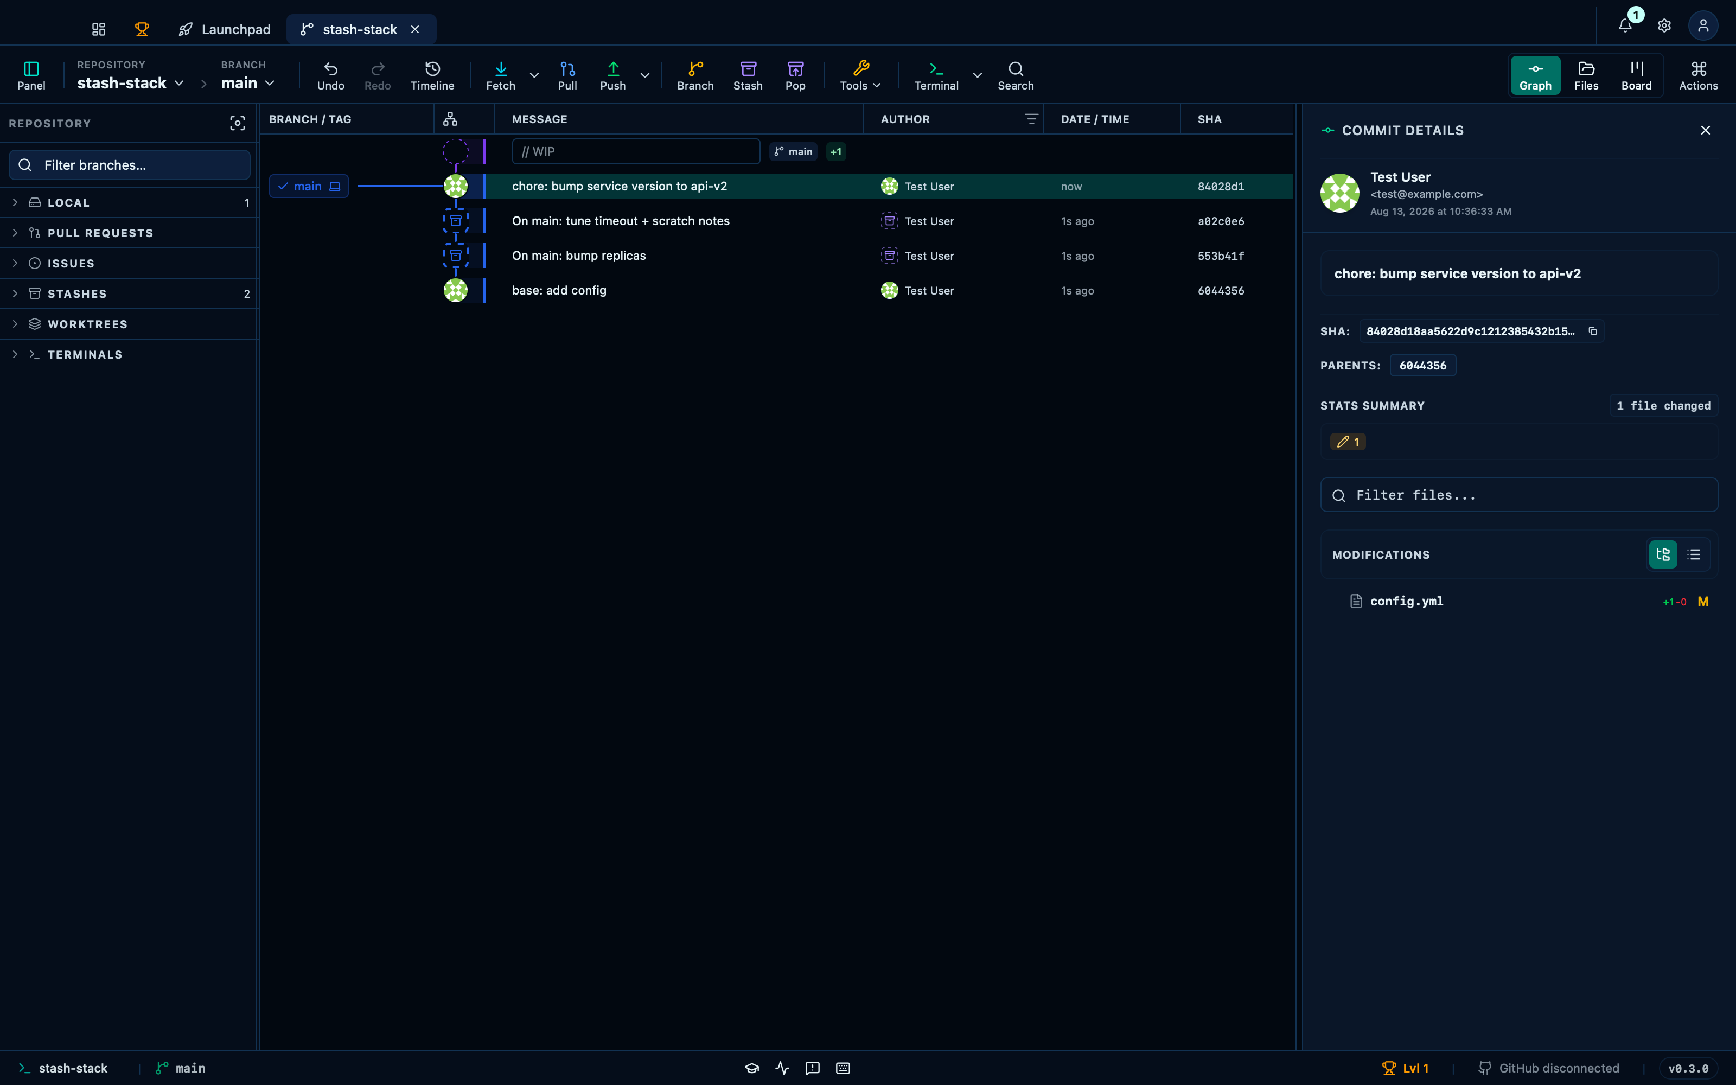Open config.yml in modifications
The width and height of the screenshot is (1736, 1085).
1518,601
